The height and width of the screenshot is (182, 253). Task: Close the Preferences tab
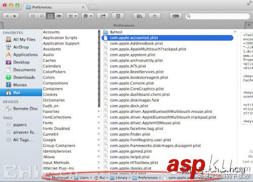(83, 7)
